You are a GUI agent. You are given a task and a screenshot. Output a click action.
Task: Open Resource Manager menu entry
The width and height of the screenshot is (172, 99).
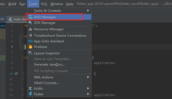click(x=59, y=29)
